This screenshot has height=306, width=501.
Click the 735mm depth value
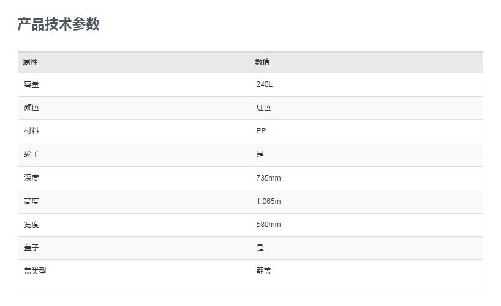pyautogui.click(x=268, y=178)
